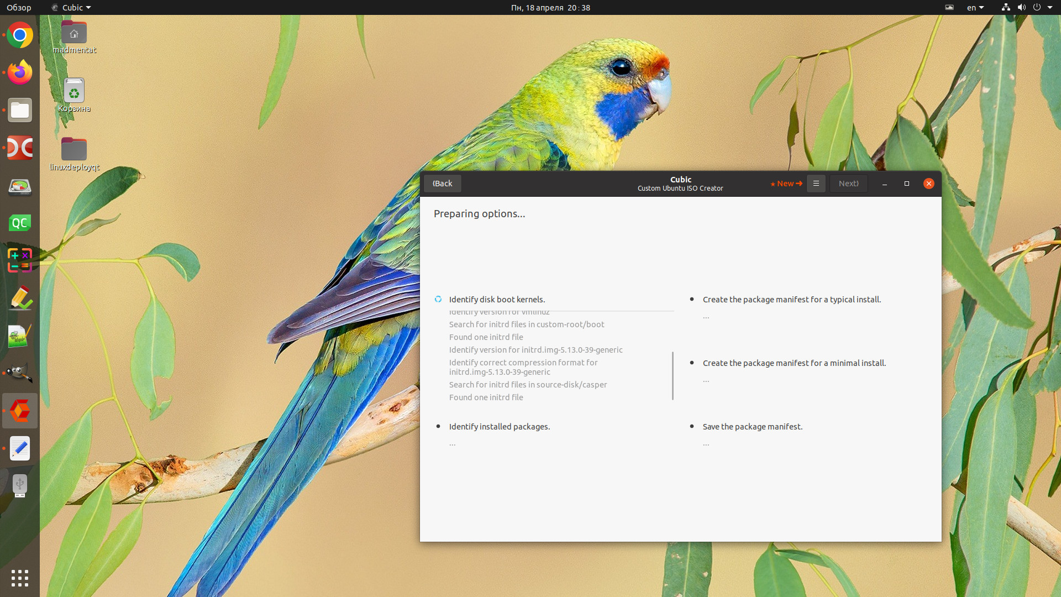
Task: Open the Обзор activities overview
Action: pos(19,7)
